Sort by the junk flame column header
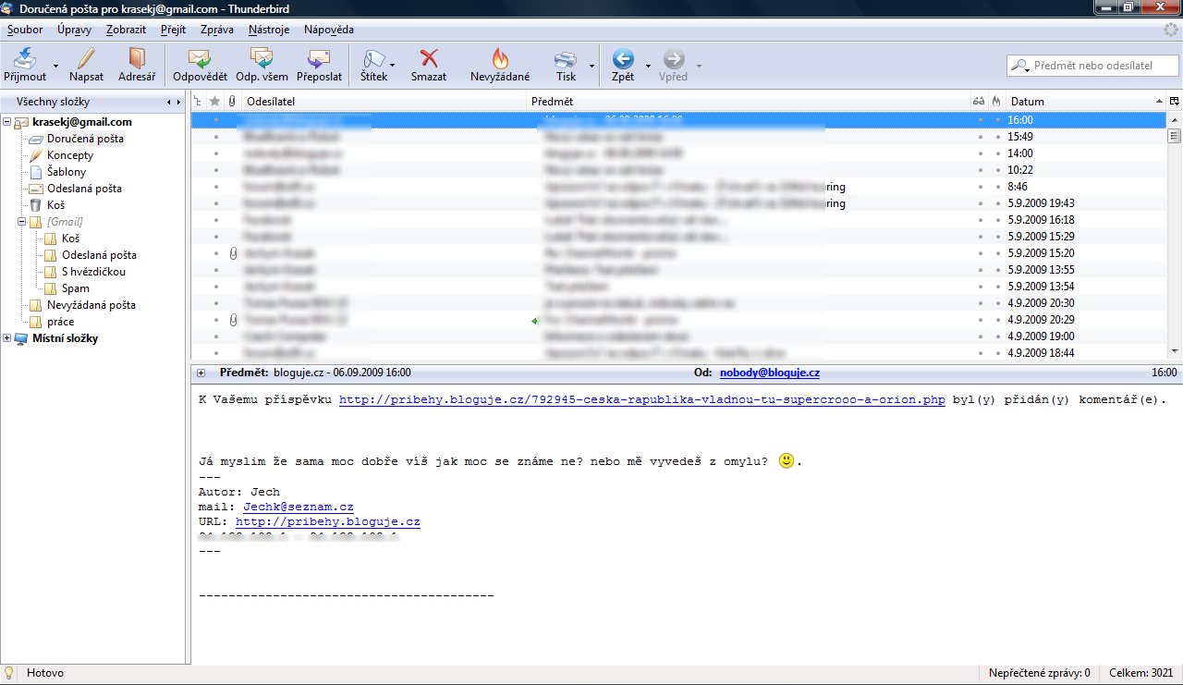 [996, 102]
